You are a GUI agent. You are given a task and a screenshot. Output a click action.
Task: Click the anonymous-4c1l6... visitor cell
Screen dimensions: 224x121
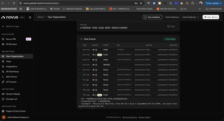tap(143, 65)
